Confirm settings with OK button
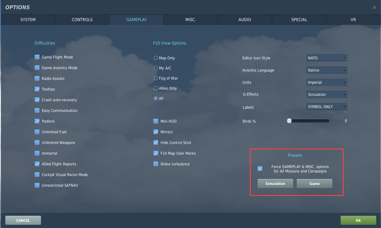Screen dimensions: 381x228 coord(358,220)
